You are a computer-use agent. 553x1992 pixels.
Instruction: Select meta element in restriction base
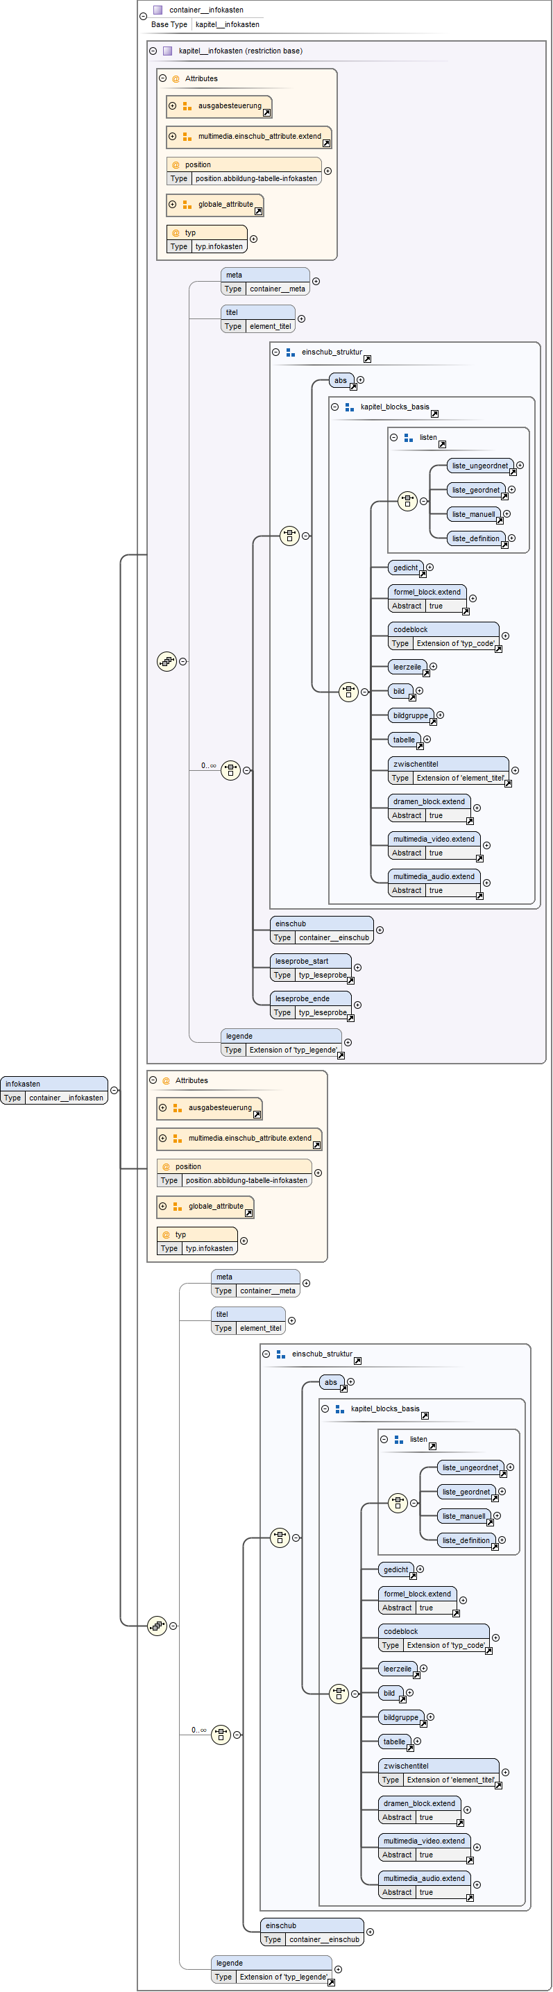(x=265, y=282)
